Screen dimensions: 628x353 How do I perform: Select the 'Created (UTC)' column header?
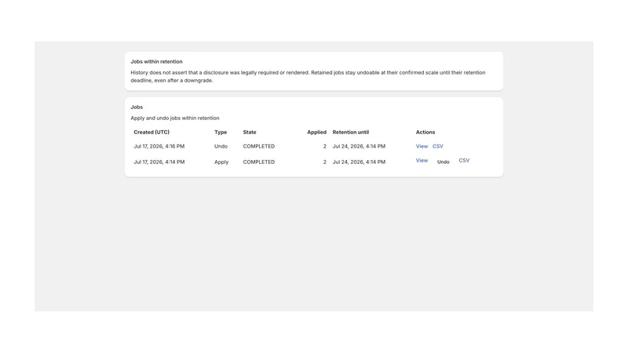[x=152, y=132]
